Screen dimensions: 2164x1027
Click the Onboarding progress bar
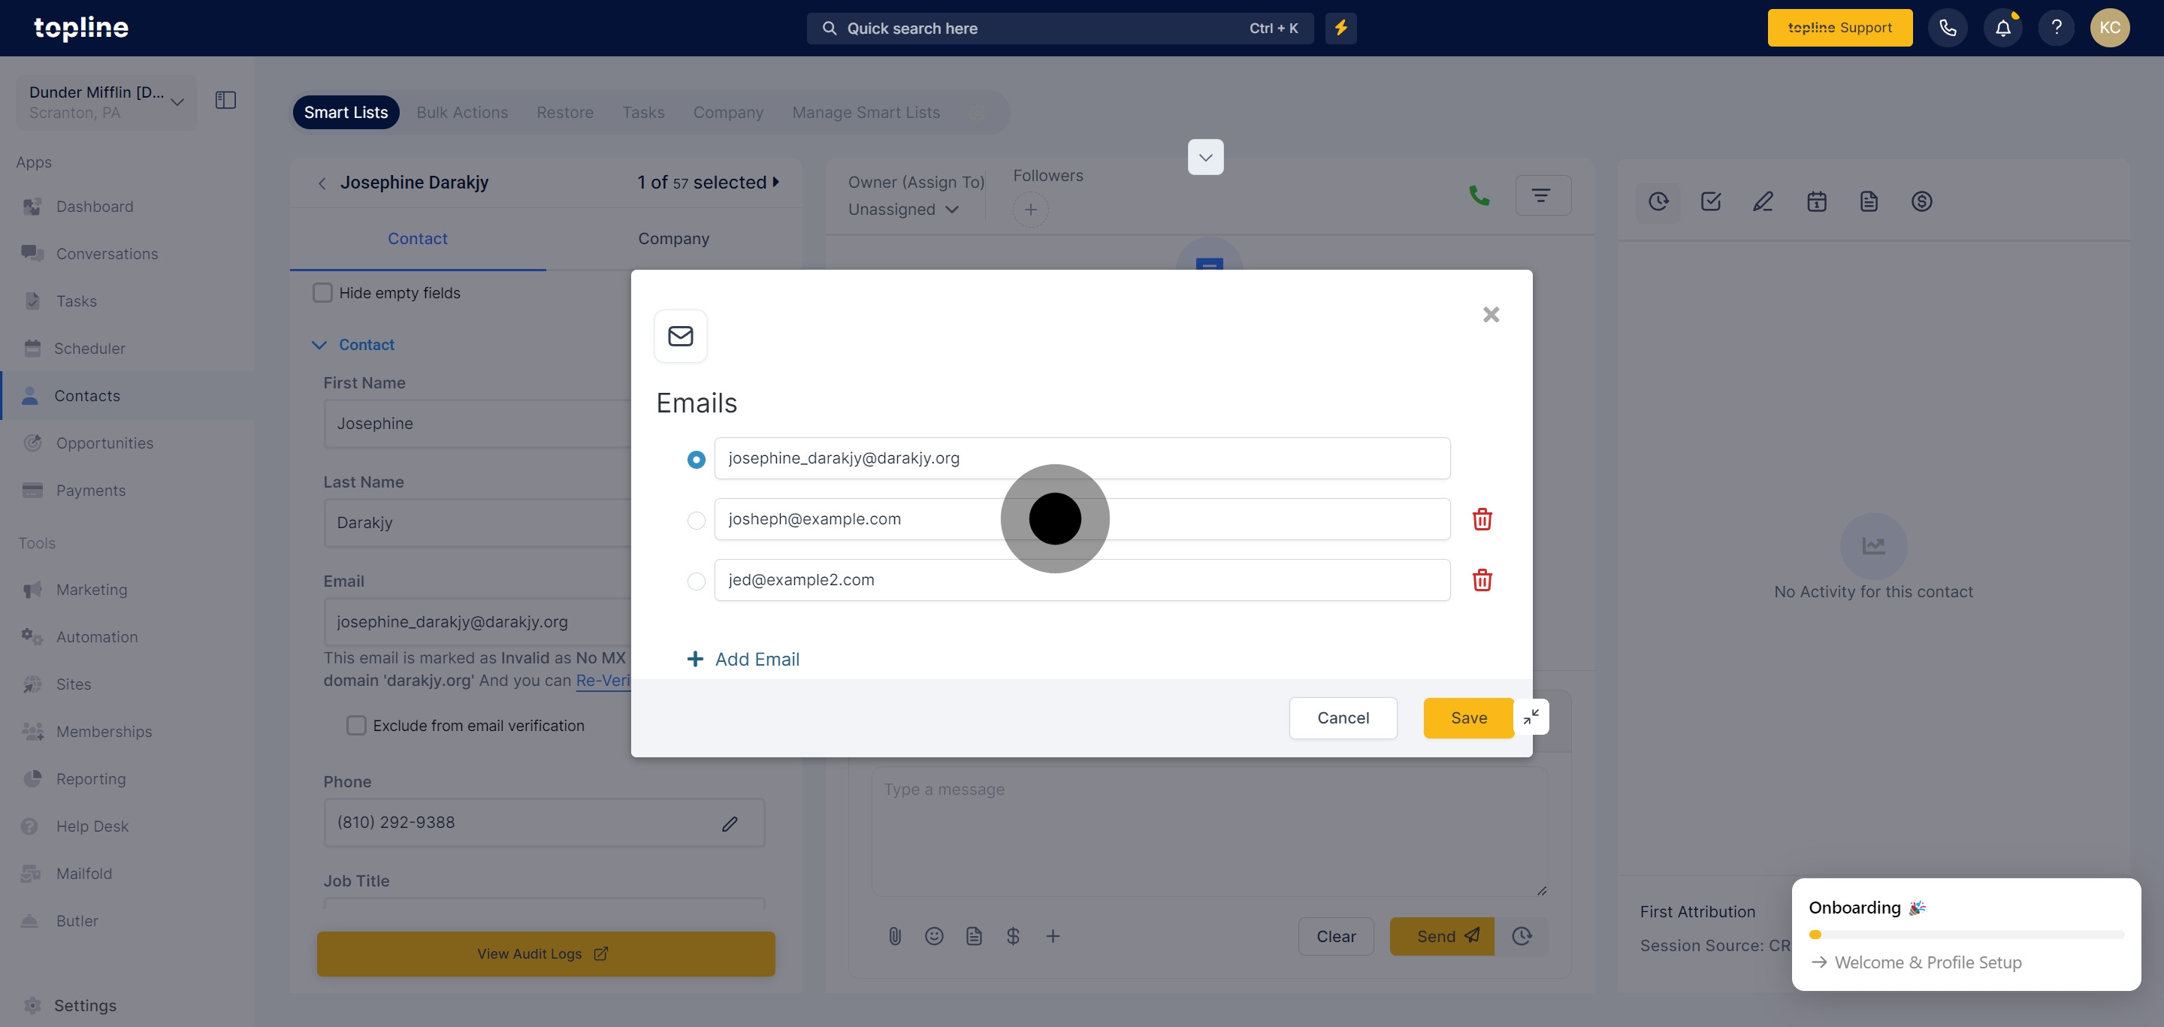pos(1965,935)
